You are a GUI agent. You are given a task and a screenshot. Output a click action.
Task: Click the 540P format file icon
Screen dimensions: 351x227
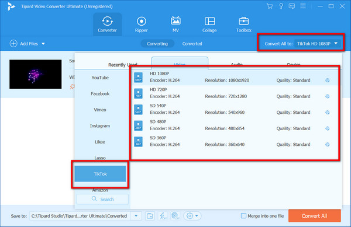pos(138,110)
